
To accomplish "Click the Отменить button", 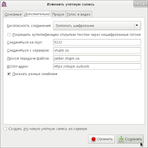I will 101,139.
